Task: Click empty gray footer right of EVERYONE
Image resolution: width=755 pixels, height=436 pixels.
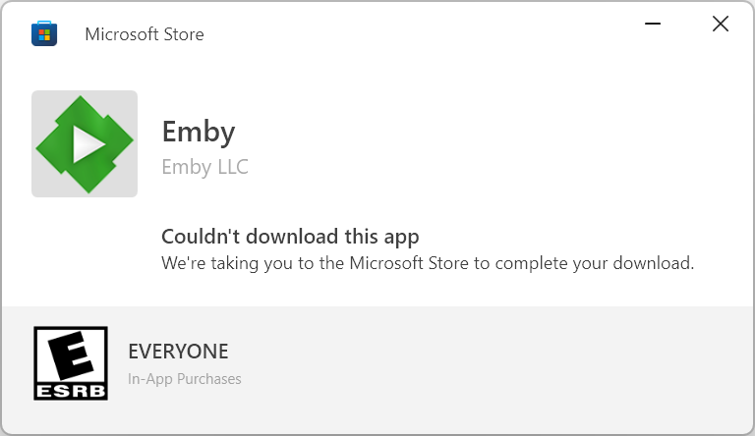Action: point(492,365)
